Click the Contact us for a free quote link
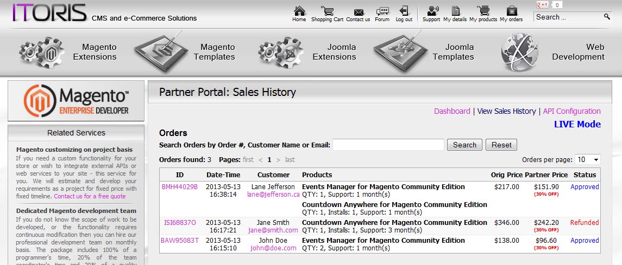The image size is (622, 265). [x=90, y=196]
